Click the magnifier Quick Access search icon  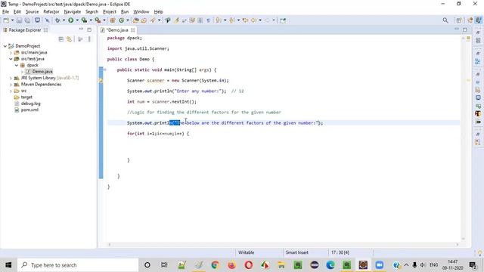445,20
